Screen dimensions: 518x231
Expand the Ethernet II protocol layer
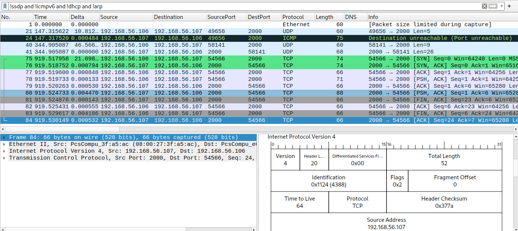point(4,144)
